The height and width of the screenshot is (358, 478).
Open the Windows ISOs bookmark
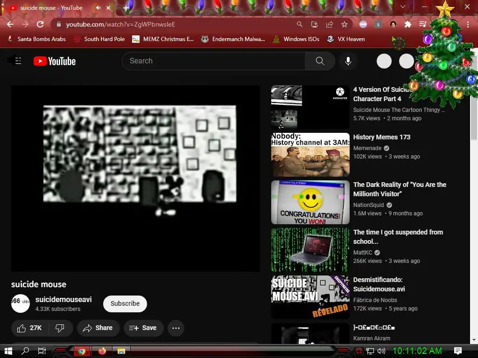tap(296, 39)
